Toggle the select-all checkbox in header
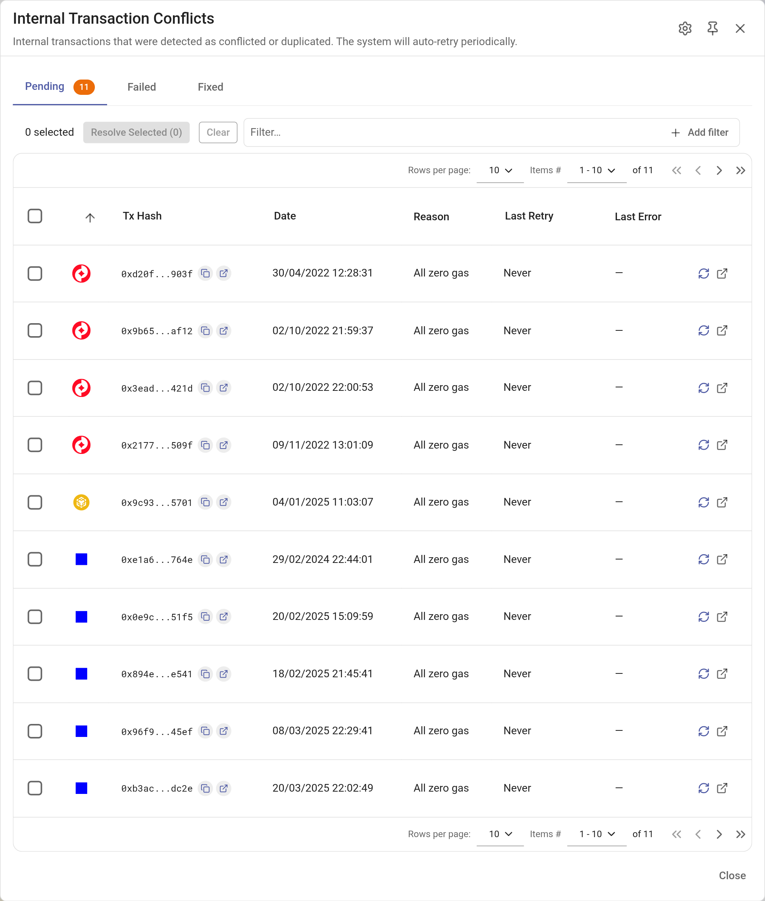 pyautogui.click(x=35, y=216)
